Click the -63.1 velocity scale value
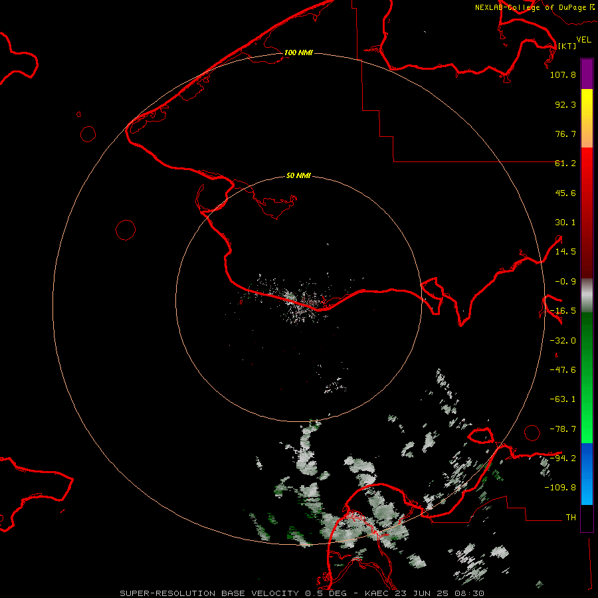 [x=563, y=399]
